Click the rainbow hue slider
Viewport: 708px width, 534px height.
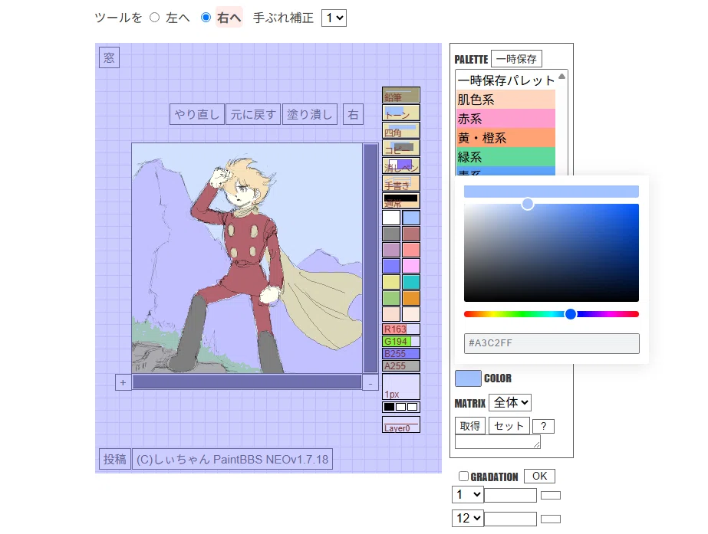(552, 314)
